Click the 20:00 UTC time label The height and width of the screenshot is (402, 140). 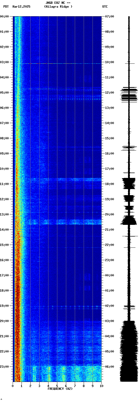(110, 214)
